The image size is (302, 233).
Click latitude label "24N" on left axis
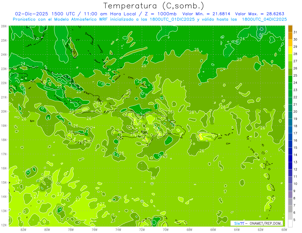point(4,55)
